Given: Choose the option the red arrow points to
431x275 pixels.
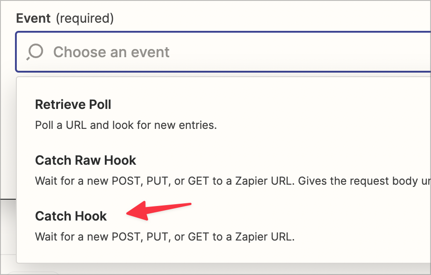Looking at the screenshot, I should tap(71, 216).
